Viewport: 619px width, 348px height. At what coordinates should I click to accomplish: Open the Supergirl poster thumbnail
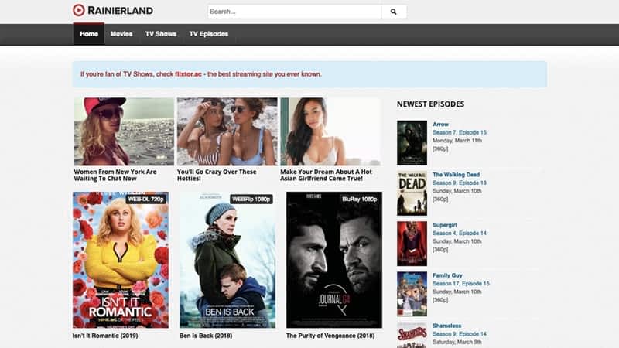click(x=412, y=244)
